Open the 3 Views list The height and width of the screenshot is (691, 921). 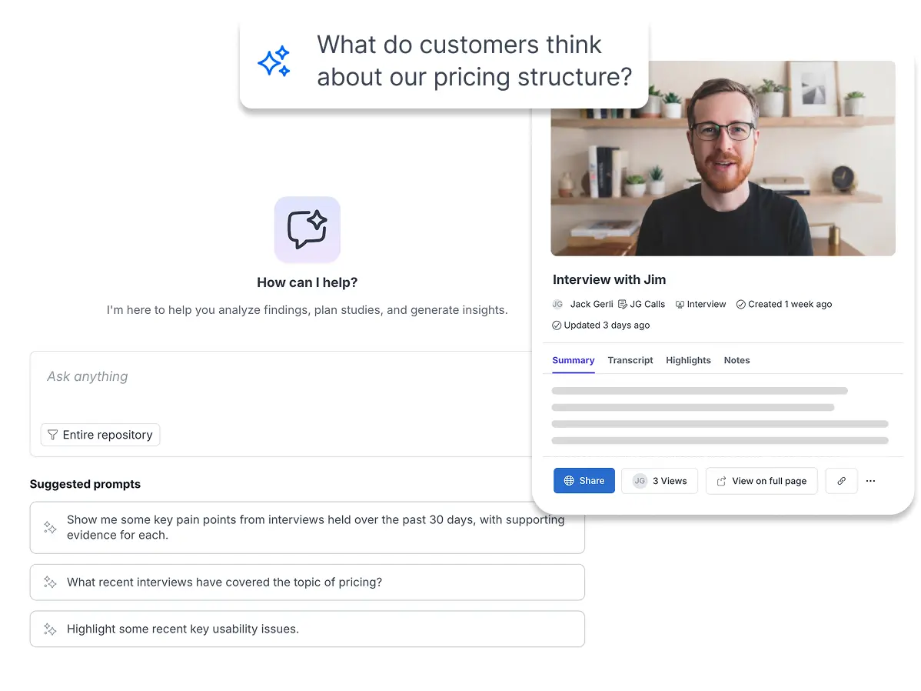[660, 480]
